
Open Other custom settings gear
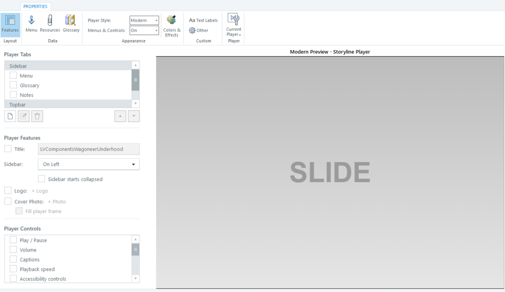click(199, 30)
